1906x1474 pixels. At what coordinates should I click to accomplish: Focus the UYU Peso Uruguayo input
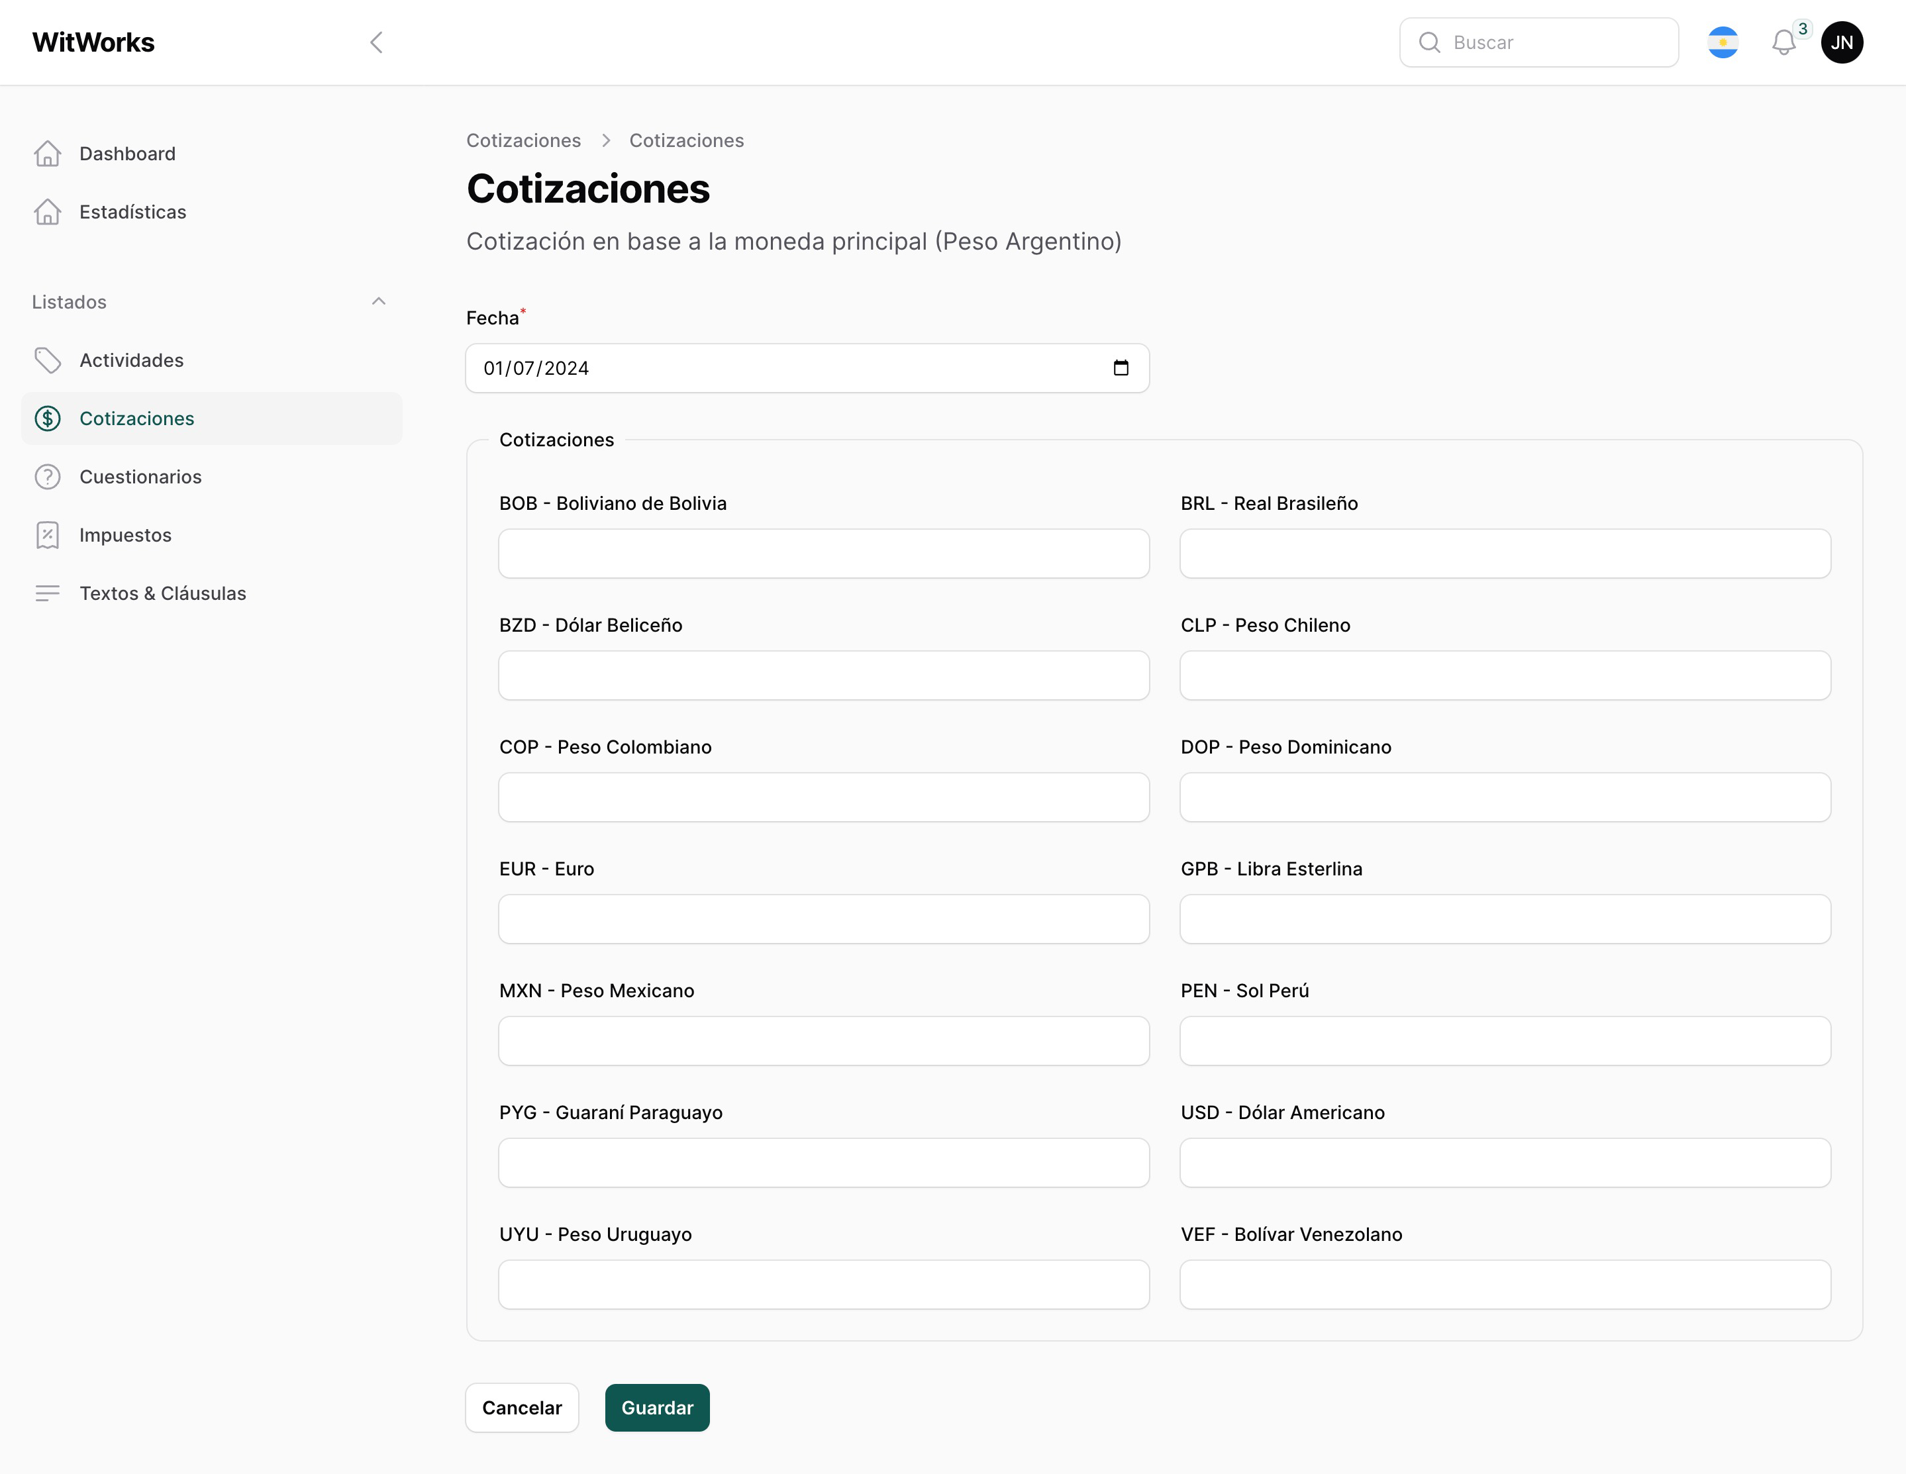tap(824, 1285)
